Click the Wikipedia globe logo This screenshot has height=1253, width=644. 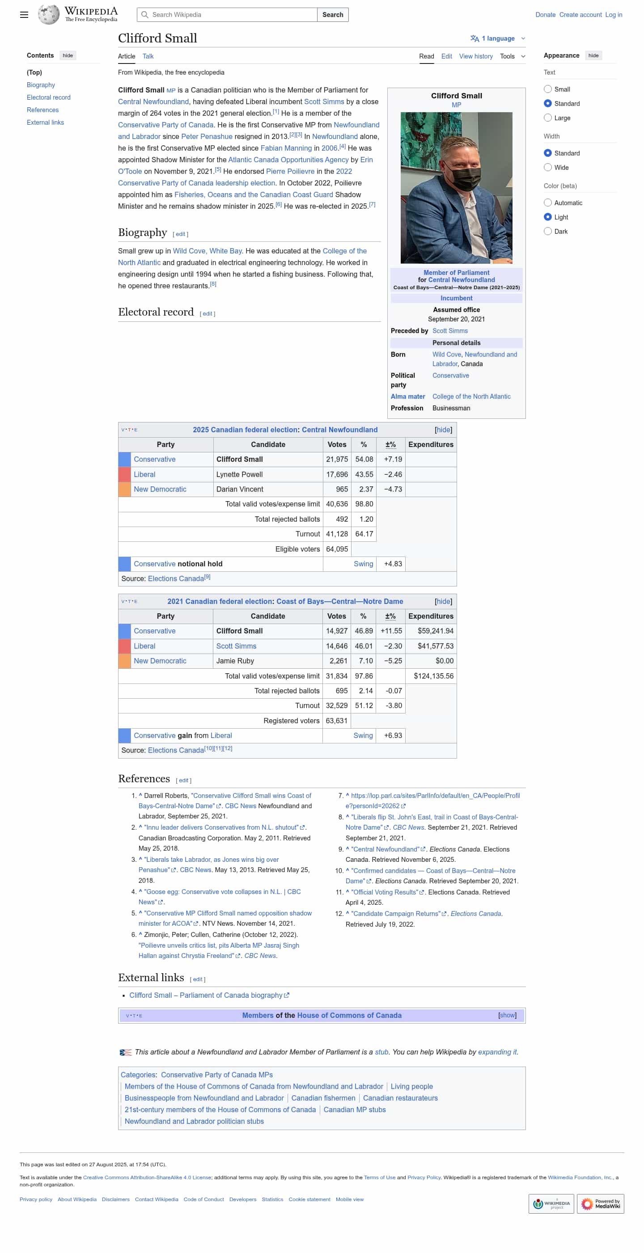pyautogui.click(x=49, y=15)
